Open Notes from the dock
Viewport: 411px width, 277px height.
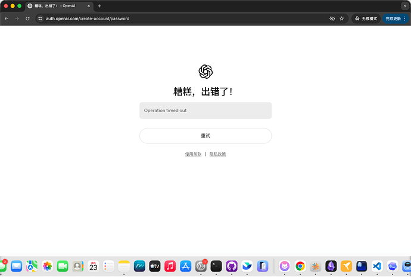point(124,266)
